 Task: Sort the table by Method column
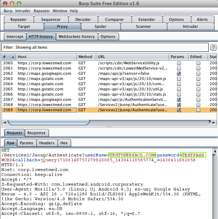pos(86,57)
